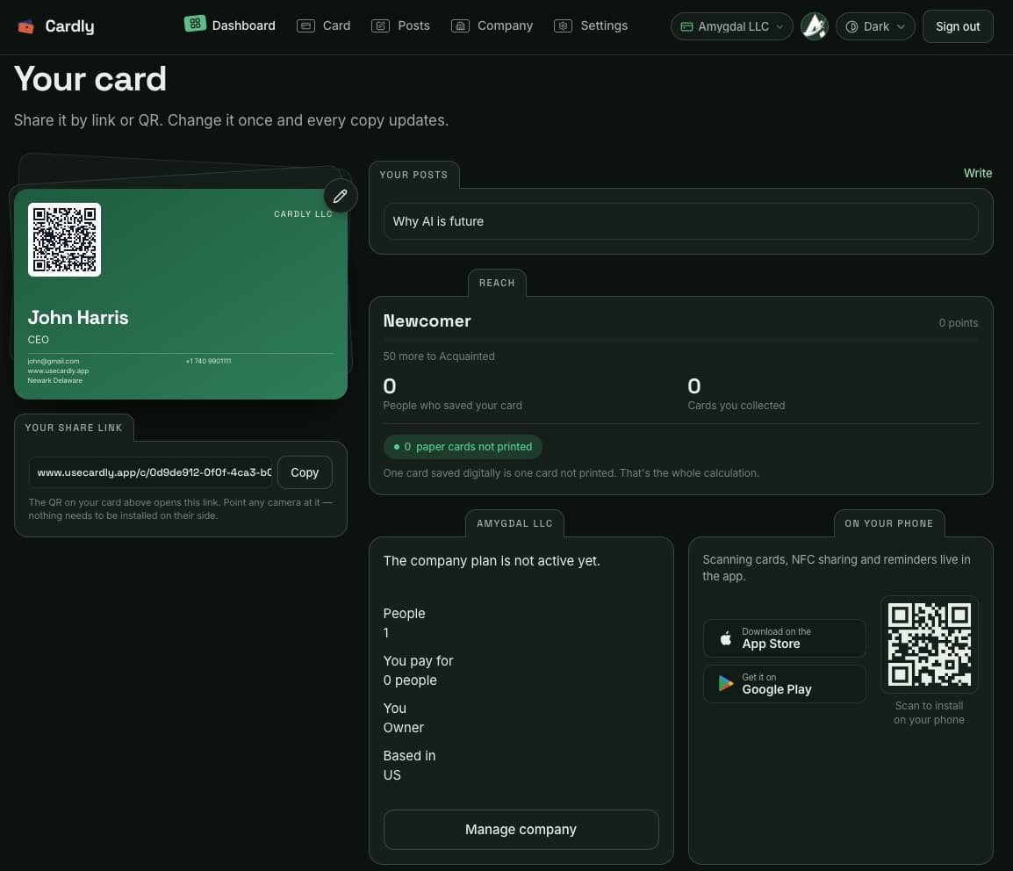Click the Get it on Google Play button
1013x871 pixels.
pyautogui.click(x=784, y=684)
